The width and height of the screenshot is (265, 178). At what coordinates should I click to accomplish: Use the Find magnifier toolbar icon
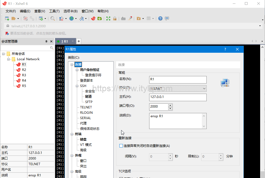pos(53,18)
